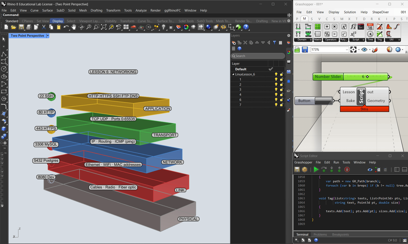Click the calendar date component in Time group
408x244 pixels.
coord(370,27)
